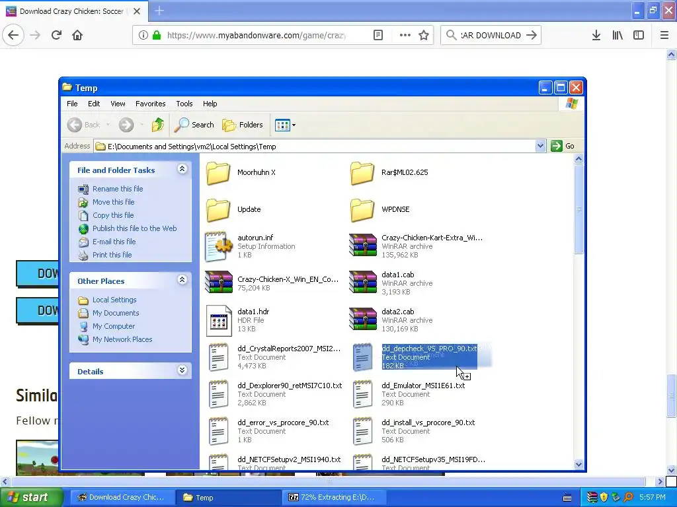Select the data2.cab archive icon

click(363, 319)
